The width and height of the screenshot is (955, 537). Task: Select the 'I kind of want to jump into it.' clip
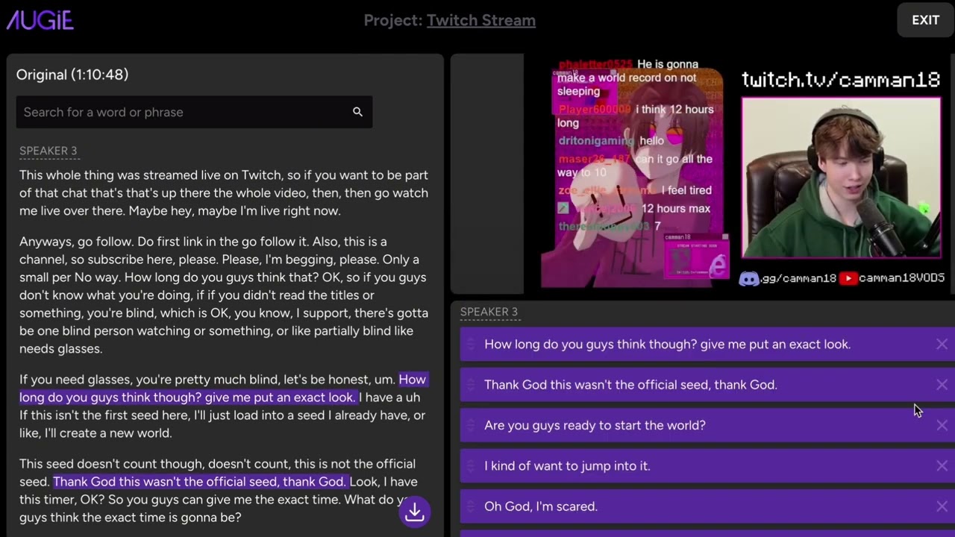pyautogui.click(x=707, y=466)
